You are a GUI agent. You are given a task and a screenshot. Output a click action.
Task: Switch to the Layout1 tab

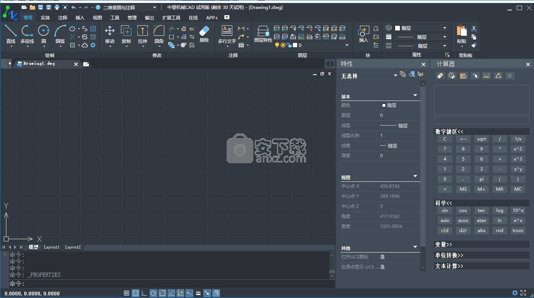(52, 247)
